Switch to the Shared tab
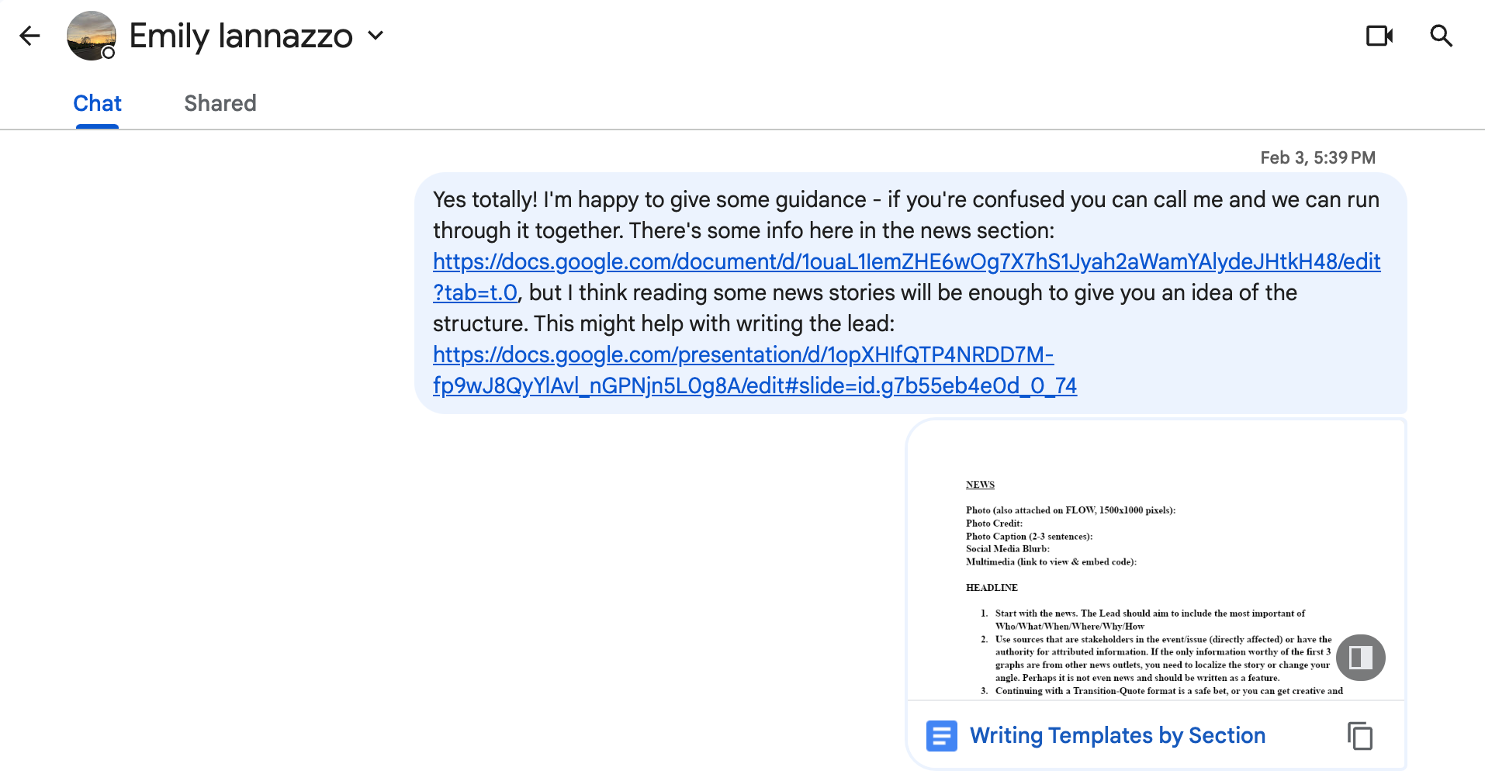Viewport: 1485px width, 774px height. tap(220, 103)
